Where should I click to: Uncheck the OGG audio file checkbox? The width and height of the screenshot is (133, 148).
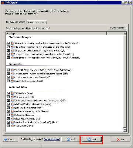[x=8, y=115]
